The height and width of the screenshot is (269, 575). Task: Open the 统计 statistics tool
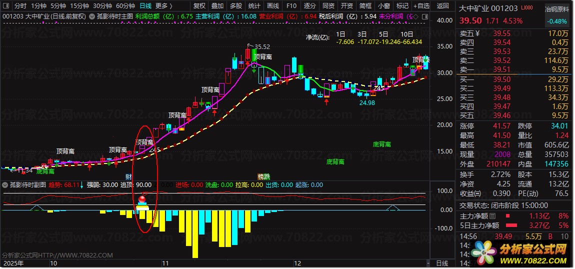coord(254,6)
